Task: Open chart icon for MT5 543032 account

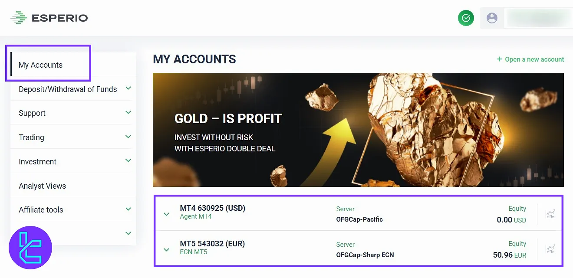Action: [x=550, y=249]
